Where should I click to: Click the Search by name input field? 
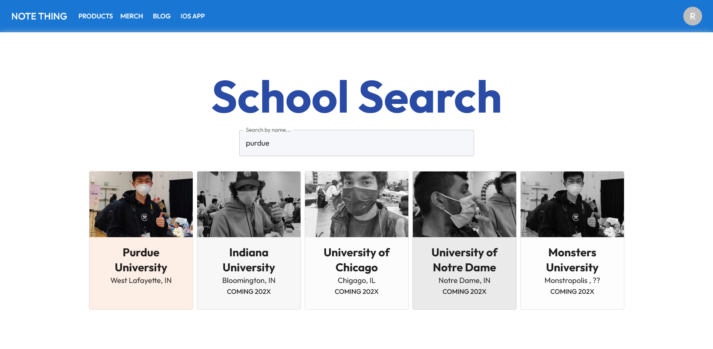point(356,143)
